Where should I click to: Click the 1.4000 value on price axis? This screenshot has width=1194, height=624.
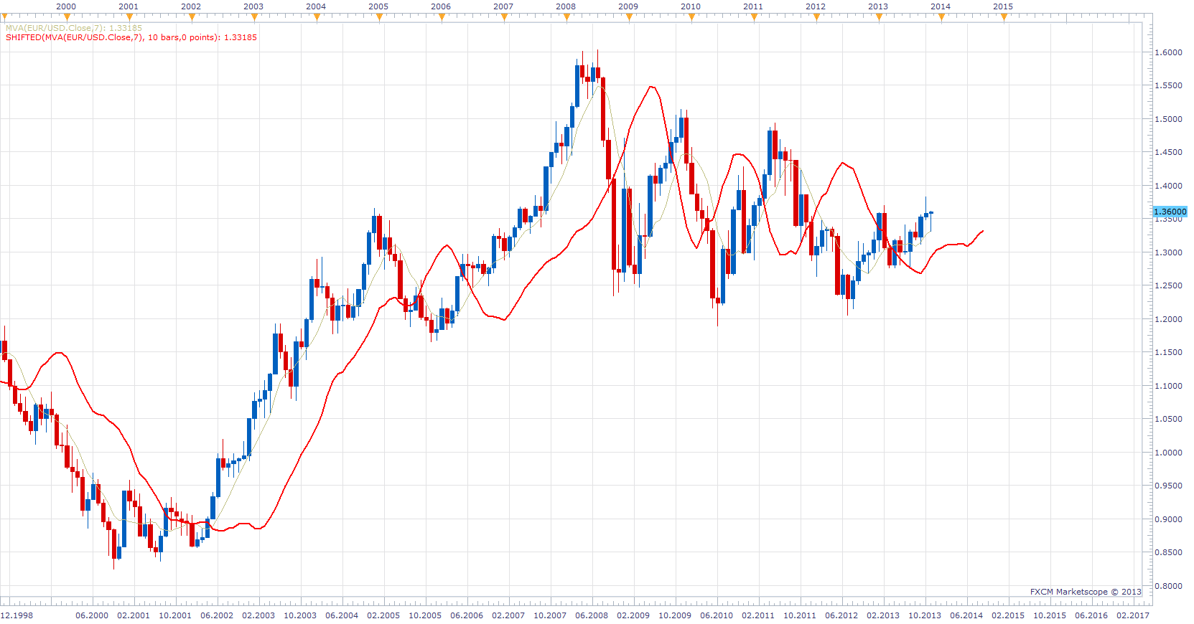(1168, 186)
